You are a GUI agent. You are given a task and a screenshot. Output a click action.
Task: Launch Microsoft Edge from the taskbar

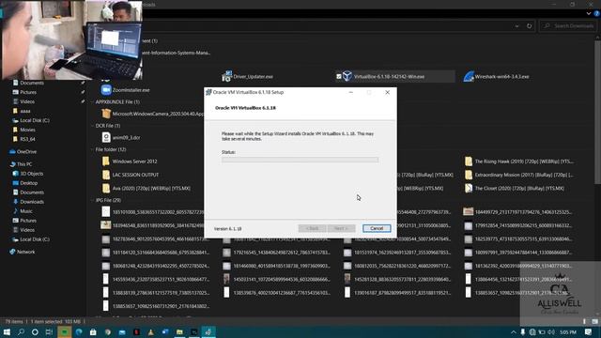pos(79,331)
